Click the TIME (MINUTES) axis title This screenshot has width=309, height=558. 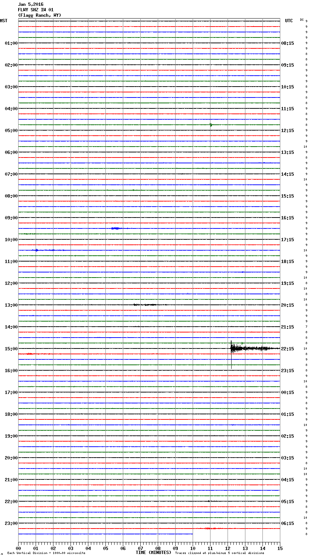pos(153,553)
